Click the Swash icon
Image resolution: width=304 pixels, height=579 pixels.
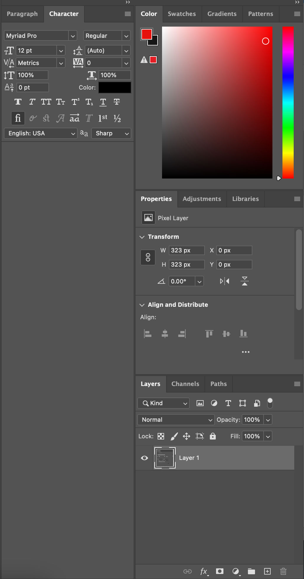pyautogui.click(x=61, y=119)
